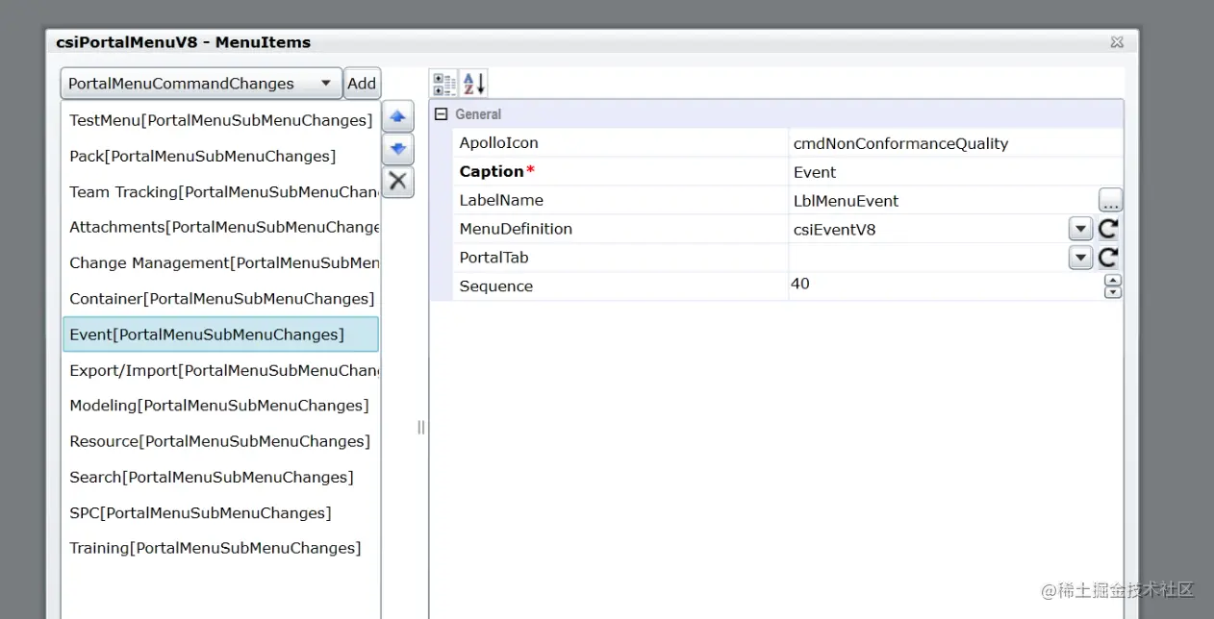Select the Training menu item
This screenshot has height=619, width=1214.
[x=220, y=548]
